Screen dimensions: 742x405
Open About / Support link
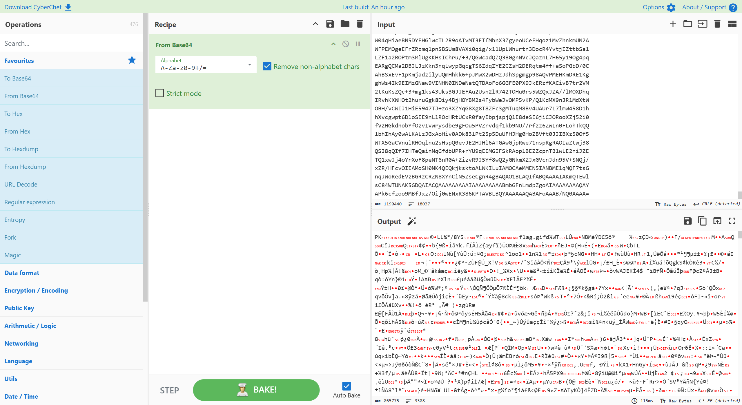coord(710,7)
